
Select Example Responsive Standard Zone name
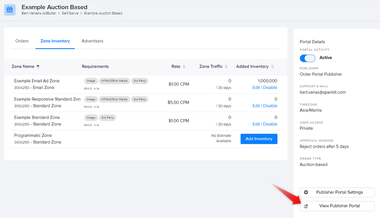pyautogui.click(x=47, y=99)
